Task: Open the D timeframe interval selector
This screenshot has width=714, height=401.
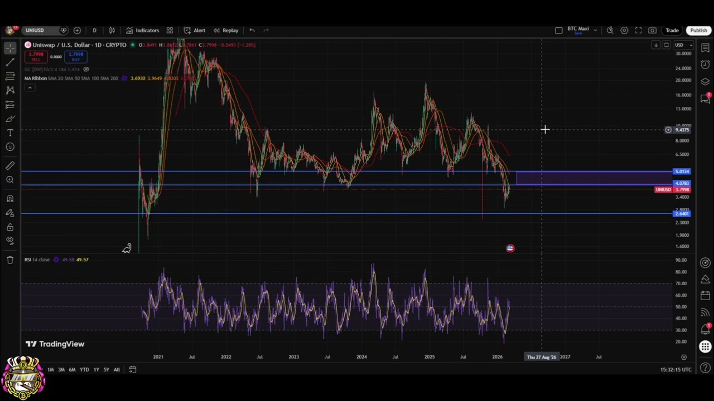Action: click(94, 30)
